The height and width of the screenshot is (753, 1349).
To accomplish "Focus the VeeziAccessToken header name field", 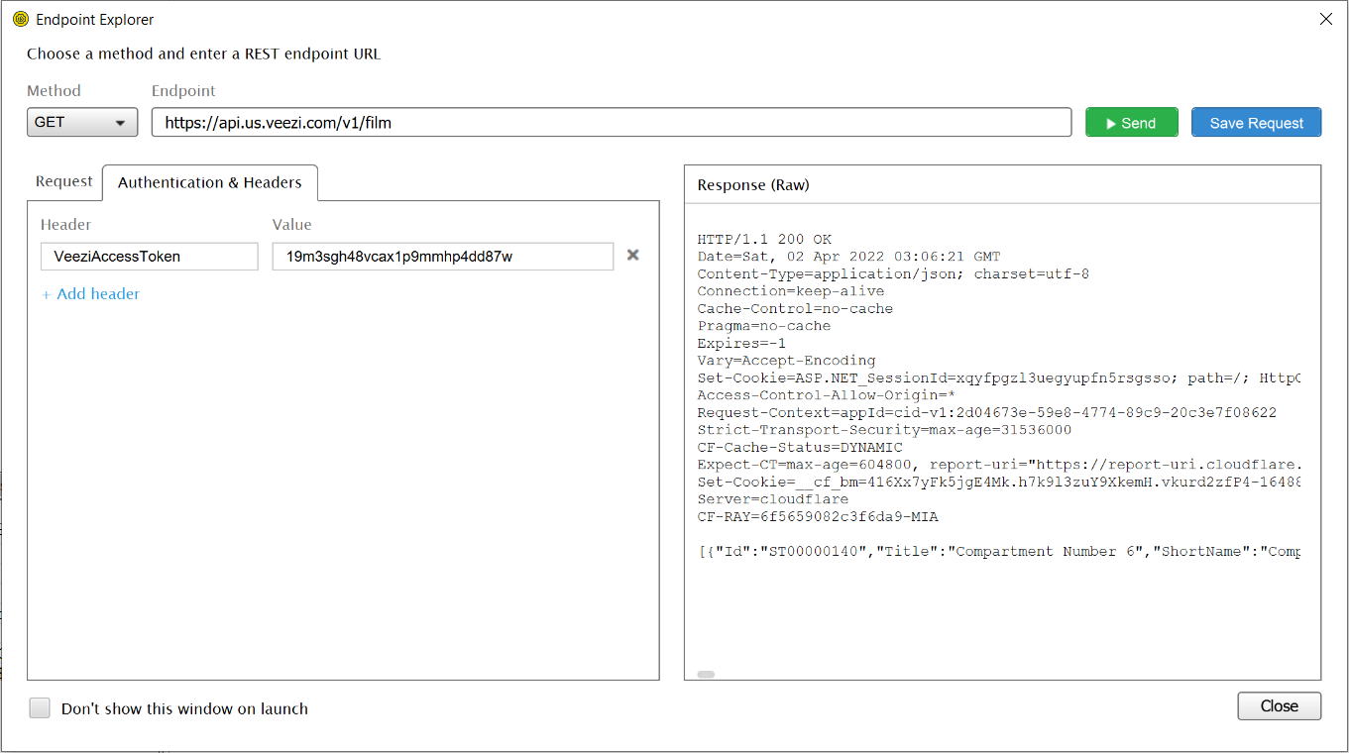I will point(150,257).
